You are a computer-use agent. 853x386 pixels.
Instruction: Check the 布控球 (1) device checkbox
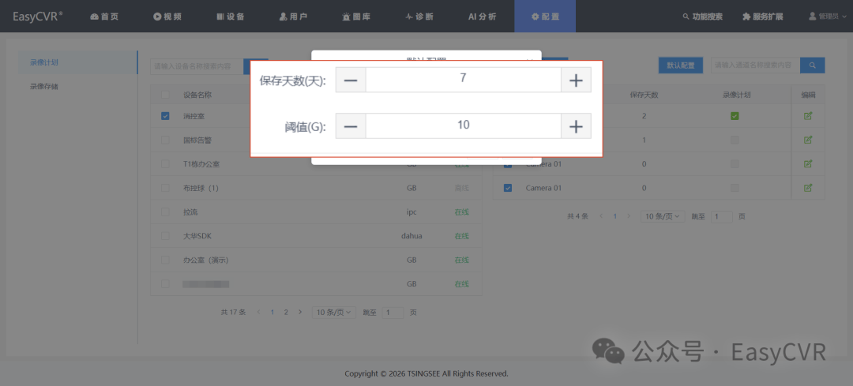165,188
